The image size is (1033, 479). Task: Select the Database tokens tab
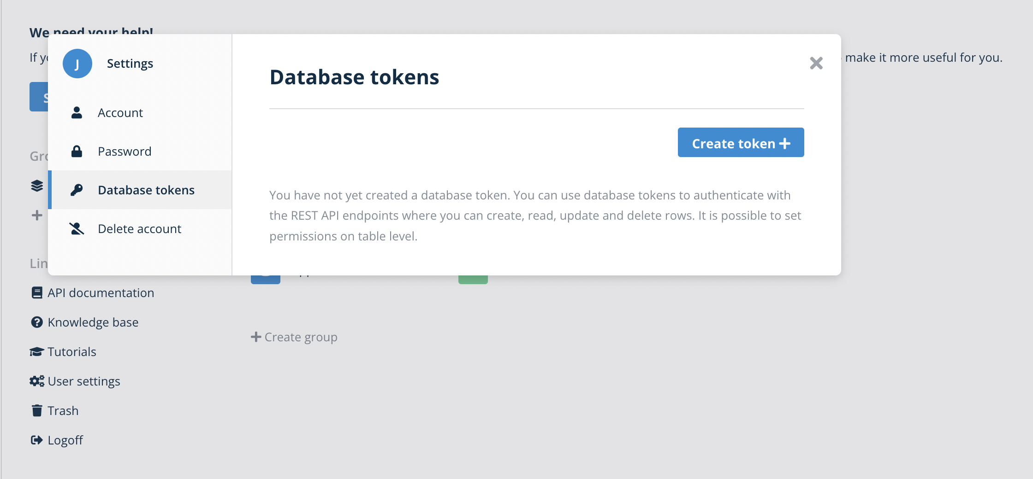pos(146,190)
